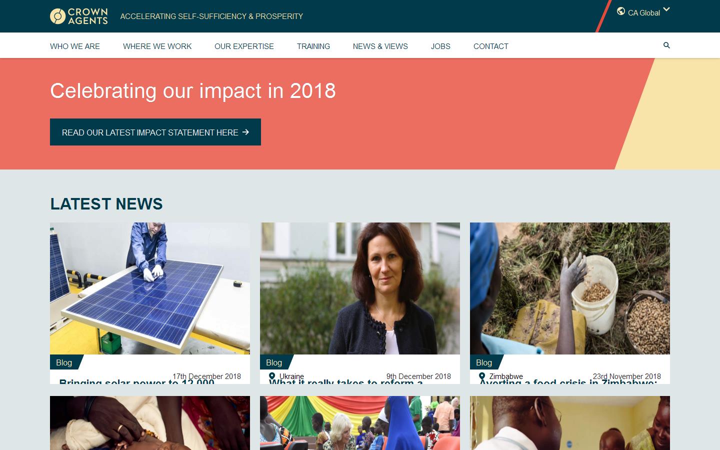Select News & Views in navigation
Screen dimensions: 720x450
point(380,46)
